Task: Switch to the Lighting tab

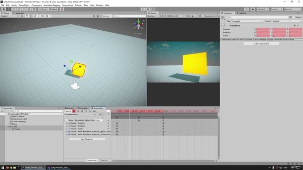Action: coord(241,13)
